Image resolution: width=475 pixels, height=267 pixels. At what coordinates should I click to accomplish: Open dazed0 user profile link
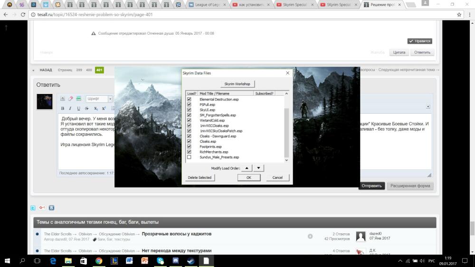tap(375, 233)
